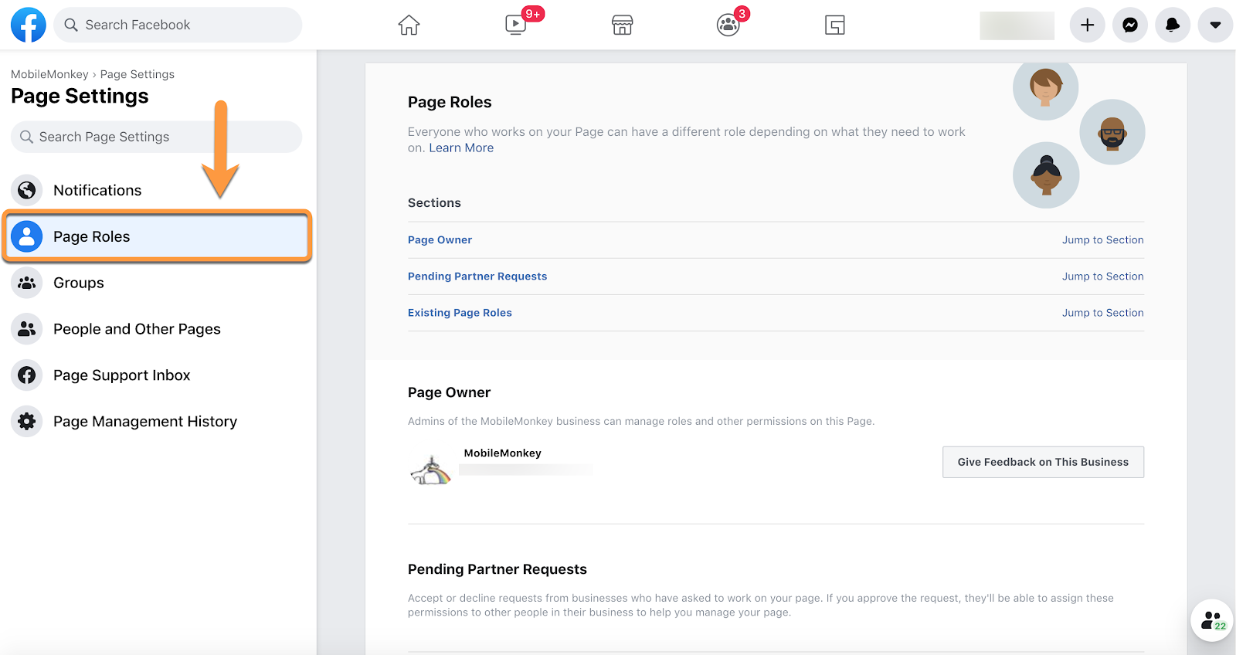Click the Page Support Inbox icon

[27, 375]
